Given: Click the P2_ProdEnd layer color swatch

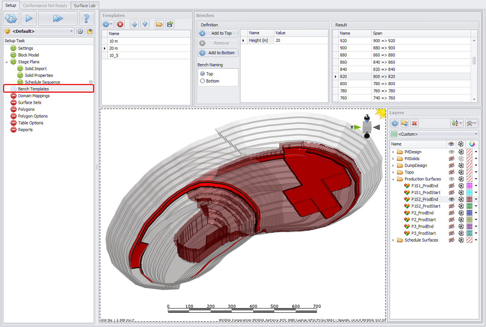Looking at the screenshot, I should click(x=470, y=213).
